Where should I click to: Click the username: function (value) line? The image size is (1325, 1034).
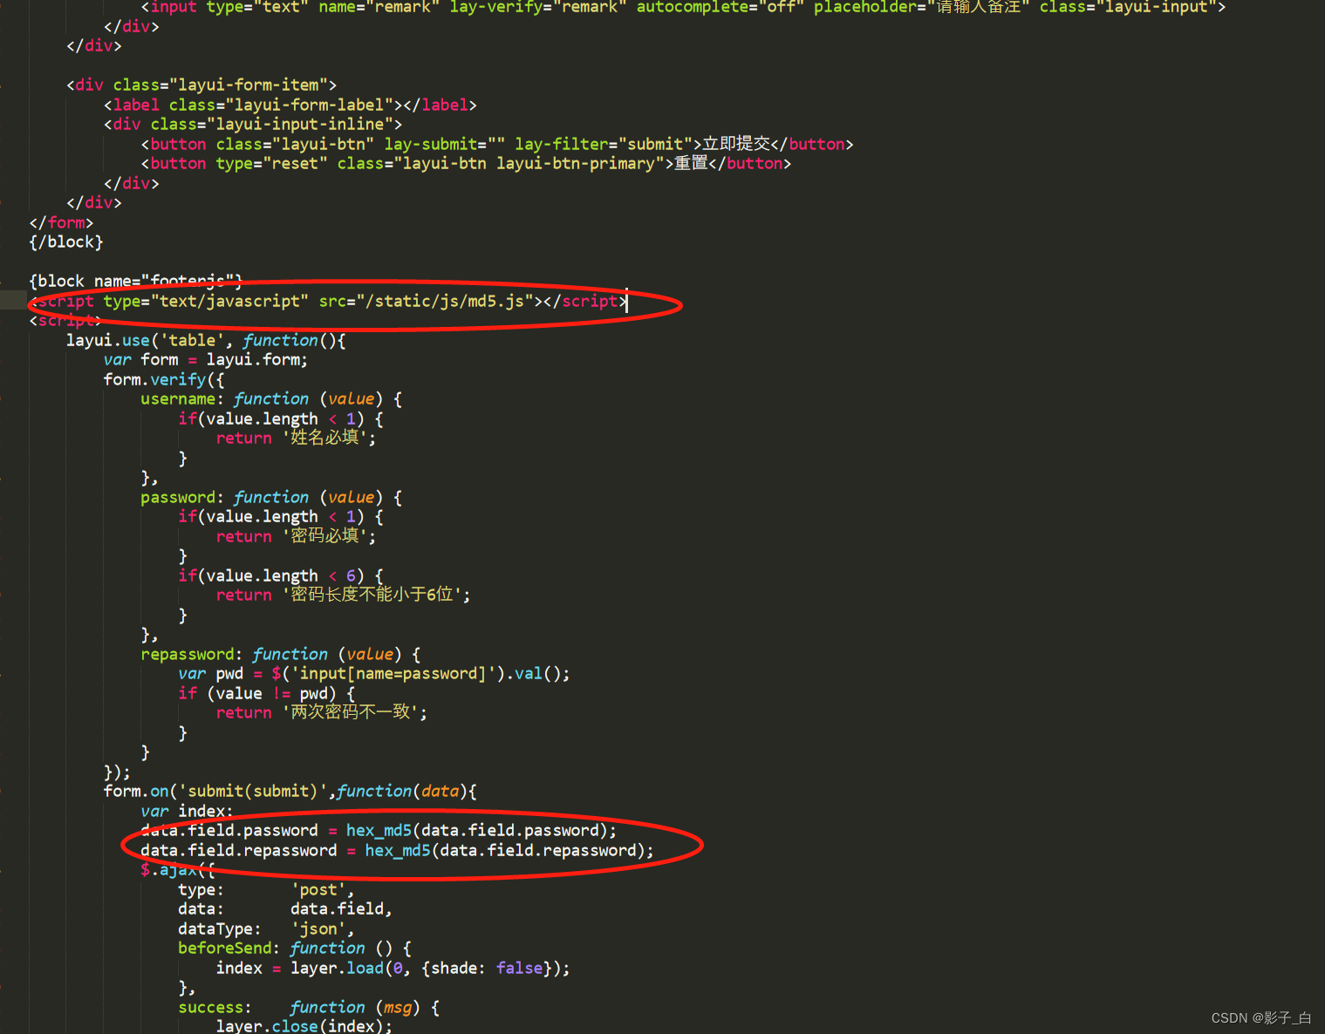271,398
